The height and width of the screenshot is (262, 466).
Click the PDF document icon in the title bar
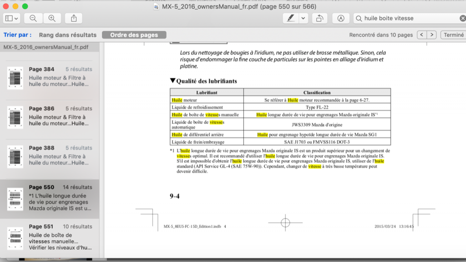tap(156, 6)
